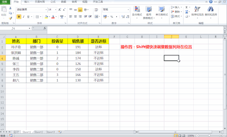Click the Insert Function fx icon
This screenshot has width=227, height=137.
[x=45, y=28]
